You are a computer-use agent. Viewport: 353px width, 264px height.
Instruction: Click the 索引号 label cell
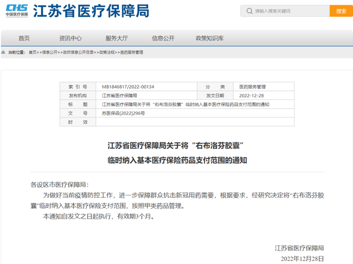click(78, 87)
